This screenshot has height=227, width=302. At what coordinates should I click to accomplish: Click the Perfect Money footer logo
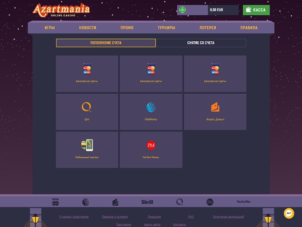[x=210, y=202]
